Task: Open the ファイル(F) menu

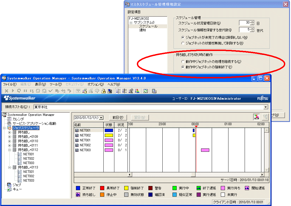Action: coord(10,84)
